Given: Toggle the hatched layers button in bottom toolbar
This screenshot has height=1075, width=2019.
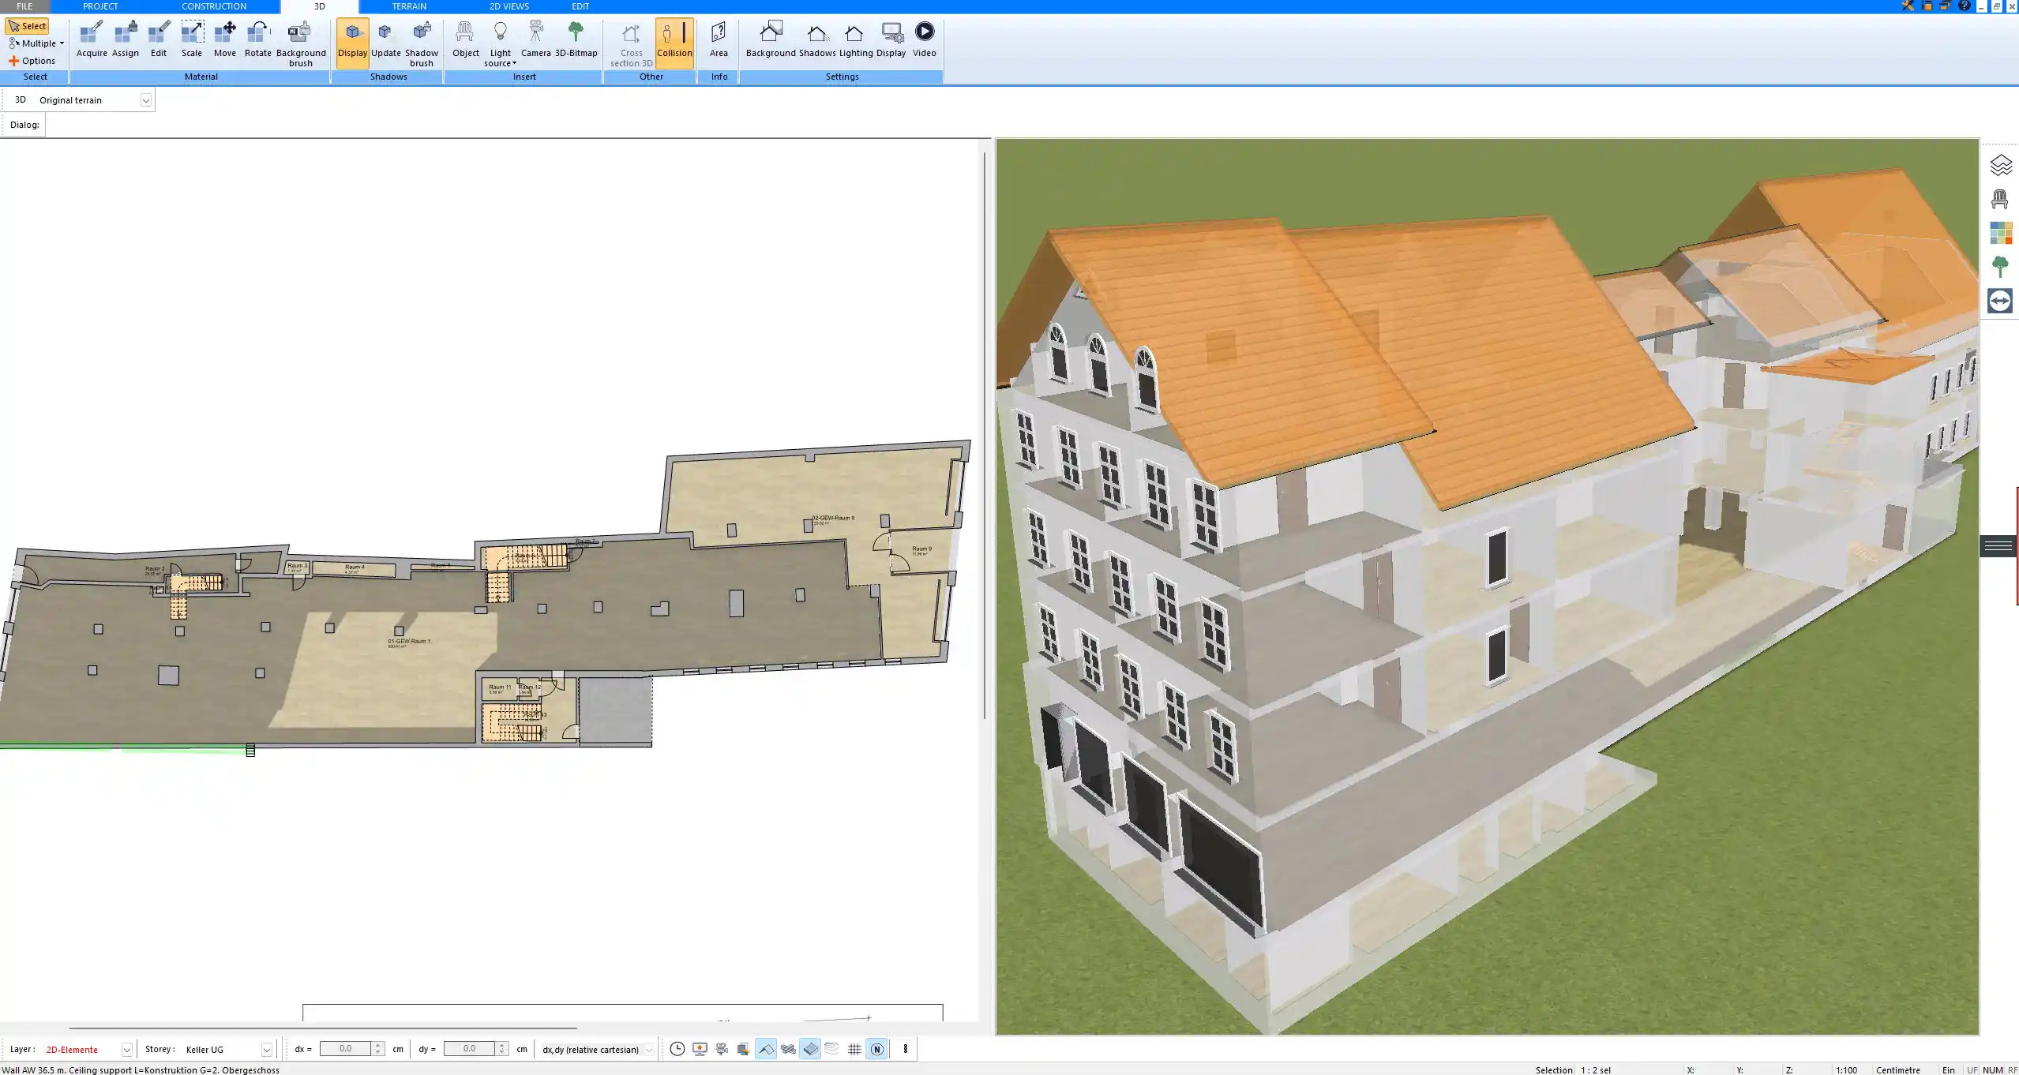Looking at the screenshot, I should point(788,1049).
